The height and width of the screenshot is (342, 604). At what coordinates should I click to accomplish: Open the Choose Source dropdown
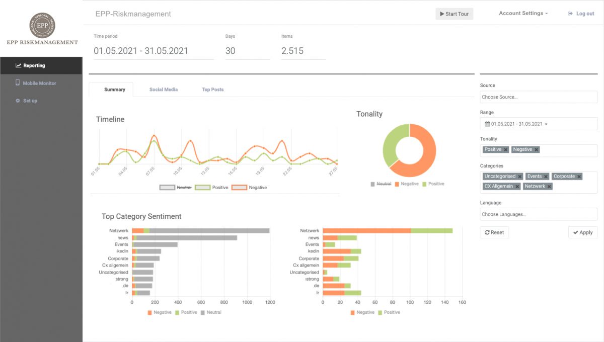pos(539,97)
